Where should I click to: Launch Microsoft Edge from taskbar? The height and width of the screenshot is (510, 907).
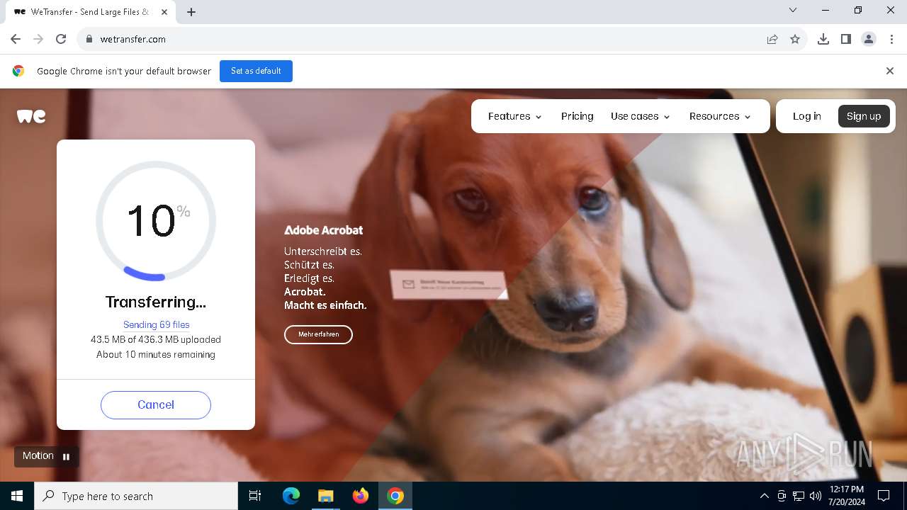pos(291,496)
